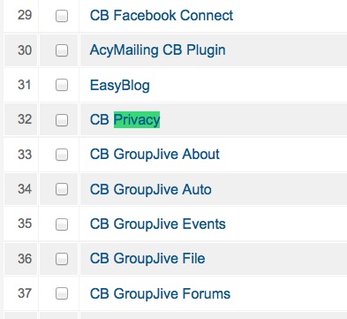Select the AcyMailing CB Plugin checkbox
Screen dimensions: 347x319
(62, 50)
